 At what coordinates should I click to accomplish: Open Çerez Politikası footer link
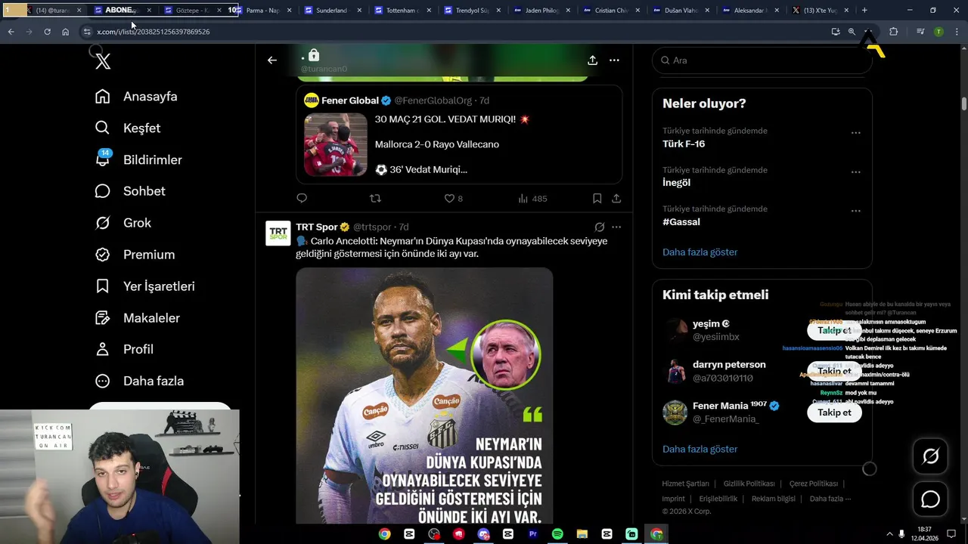(x=813, y=484)
